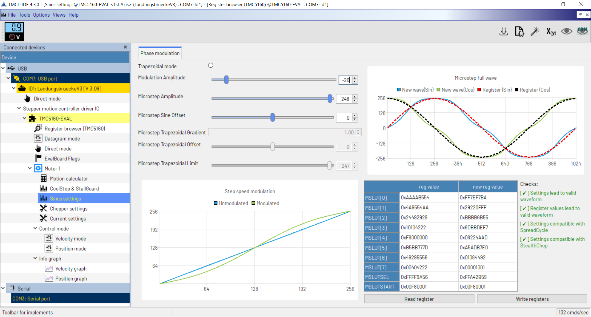Toggle Register (Sin) legend entry
591x317 pixels.
[x=495, y=90]
